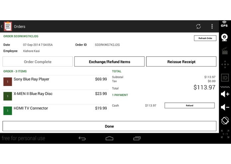Go back using the header chevron
The height and width of the screenshot is (164, 231).
click(x=2, y=27)
